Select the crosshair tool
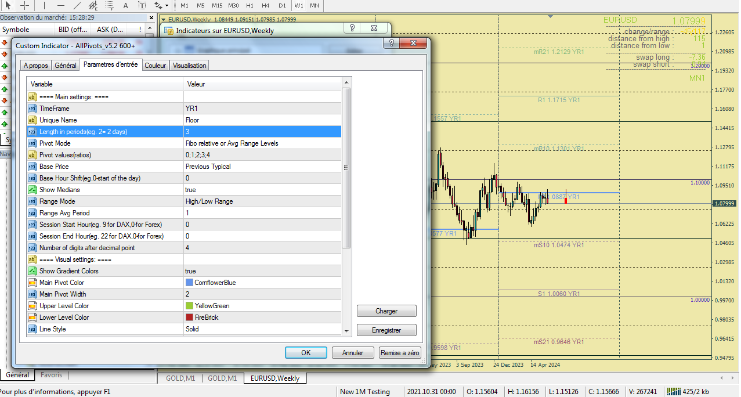 click(x=25, y=5)
